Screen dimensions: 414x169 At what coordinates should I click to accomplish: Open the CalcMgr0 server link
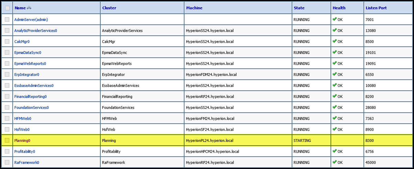tap(22, 42)
